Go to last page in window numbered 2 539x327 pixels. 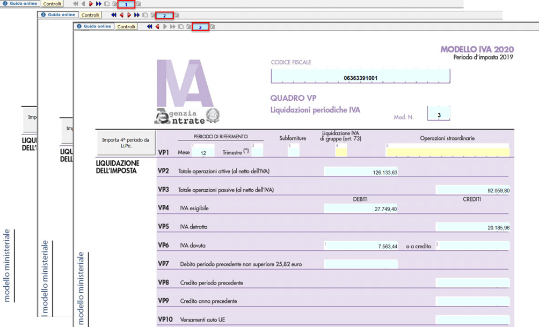[x=137, y=15]
